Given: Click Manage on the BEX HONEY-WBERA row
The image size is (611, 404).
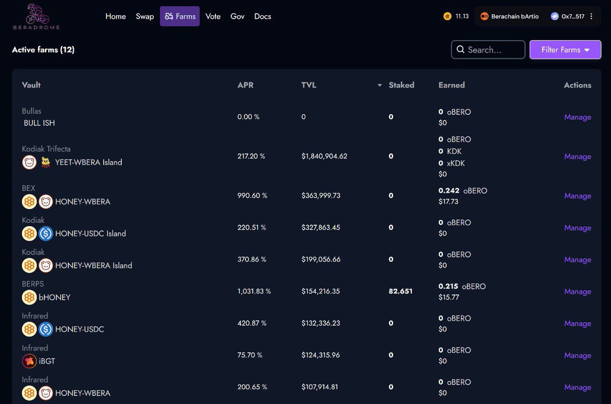Looking at the screenshot, I should click(577, 196).
